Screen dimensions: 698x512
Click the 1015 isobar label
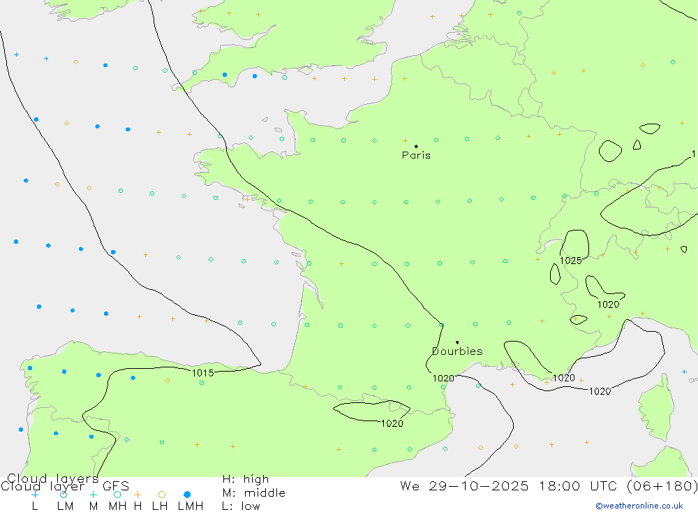(x=202, y=373)
